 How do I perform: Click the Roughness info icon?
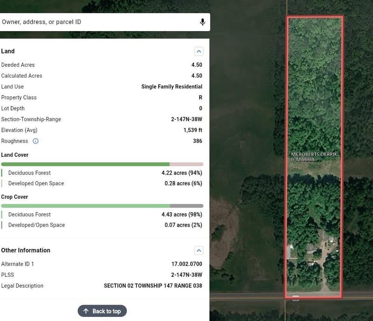pyautogui.click(x=35, y=141)
